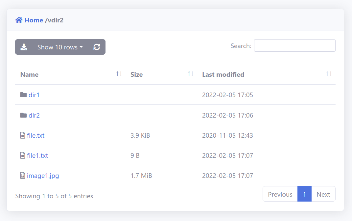
Task: Click the image icon beside image1.jpg
Action: click(x=22, y=176)
